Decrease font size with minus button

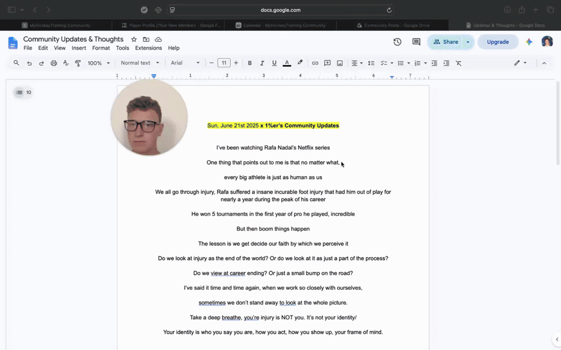click(211, 63)
